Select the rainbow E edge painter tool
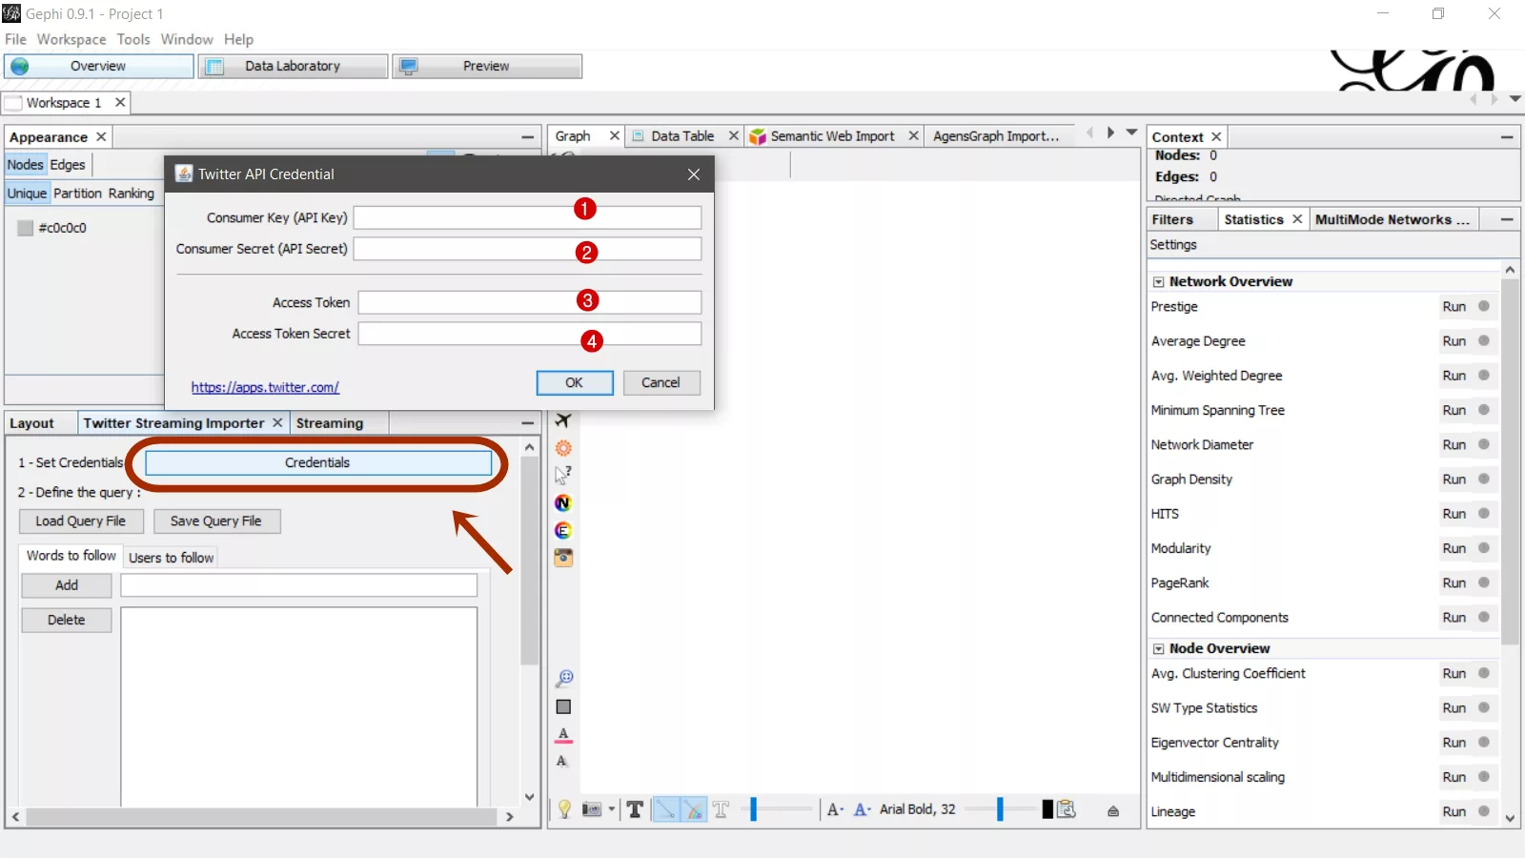 pyautogui.click(x=563, y=530)
